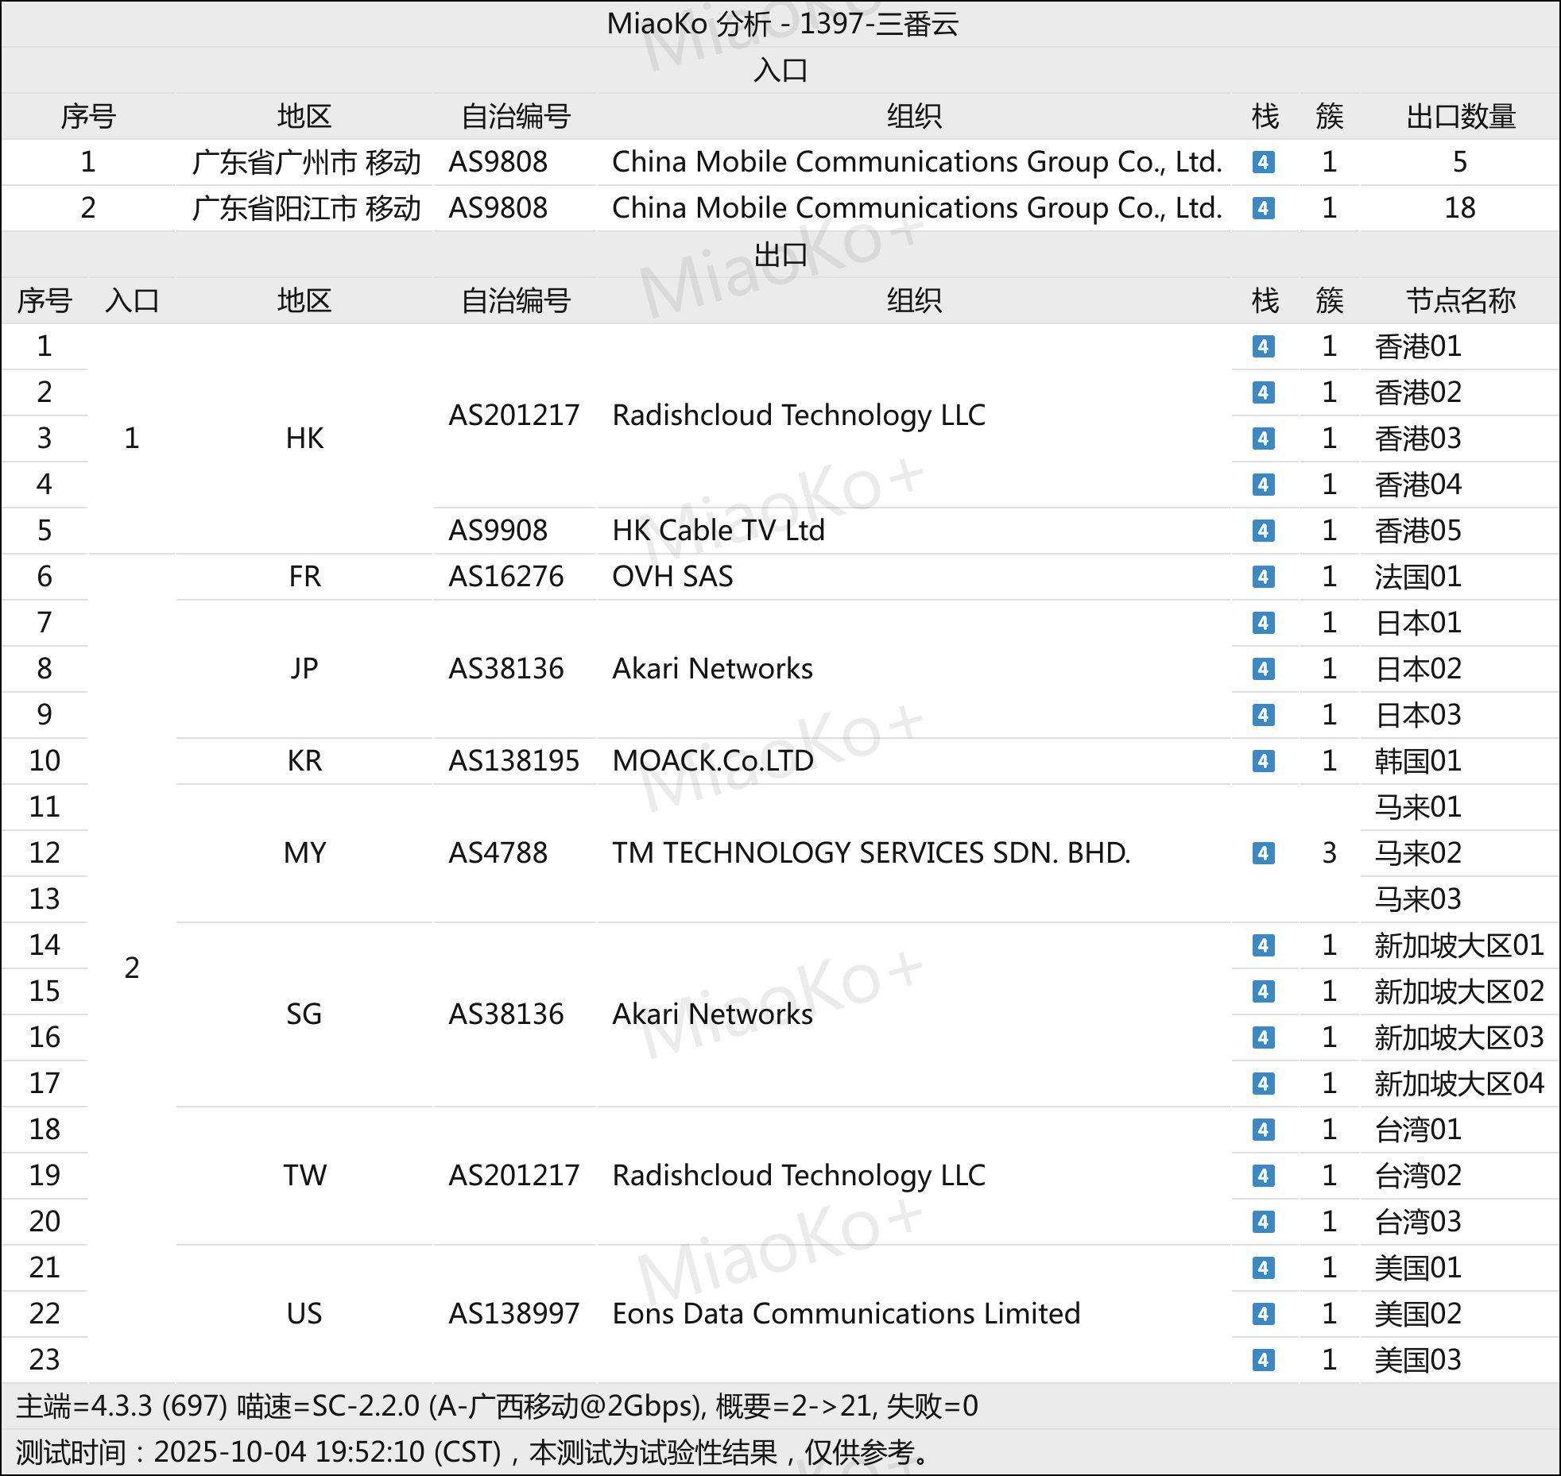Click the AS4788 autonomous number
Screen dimensions: 1561x1476
498,853
